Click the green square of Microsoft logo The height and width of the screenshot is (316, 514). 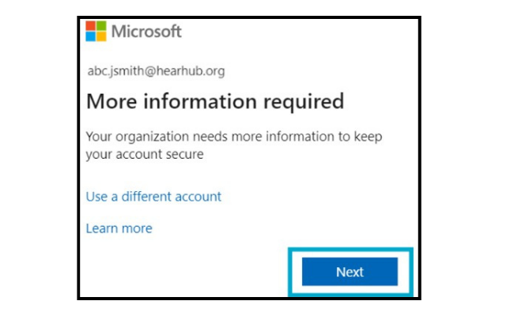pos(101,26)
